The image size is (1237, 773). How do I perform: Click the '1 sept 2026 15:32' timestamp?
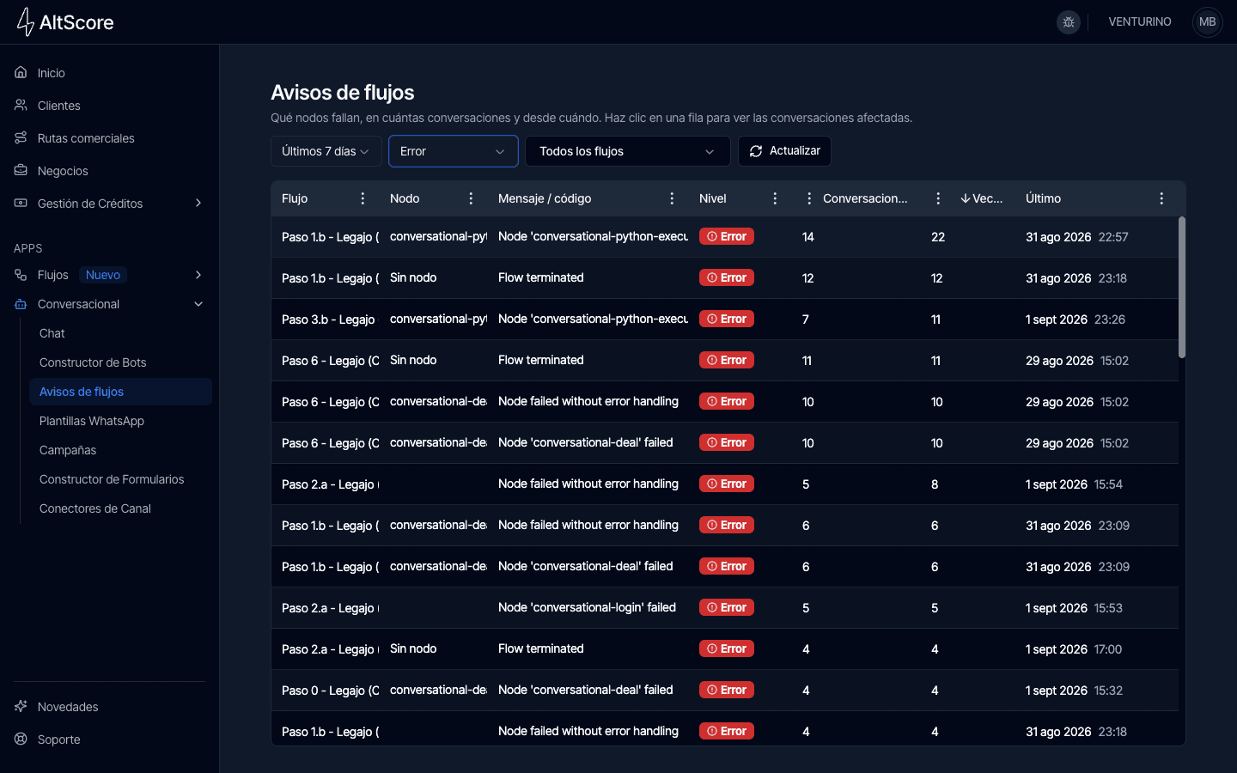point(1074,691)
